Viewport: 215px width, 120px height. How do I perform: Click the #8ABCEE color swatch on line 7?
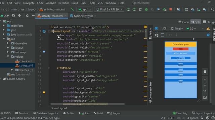[x=44, y=52]
